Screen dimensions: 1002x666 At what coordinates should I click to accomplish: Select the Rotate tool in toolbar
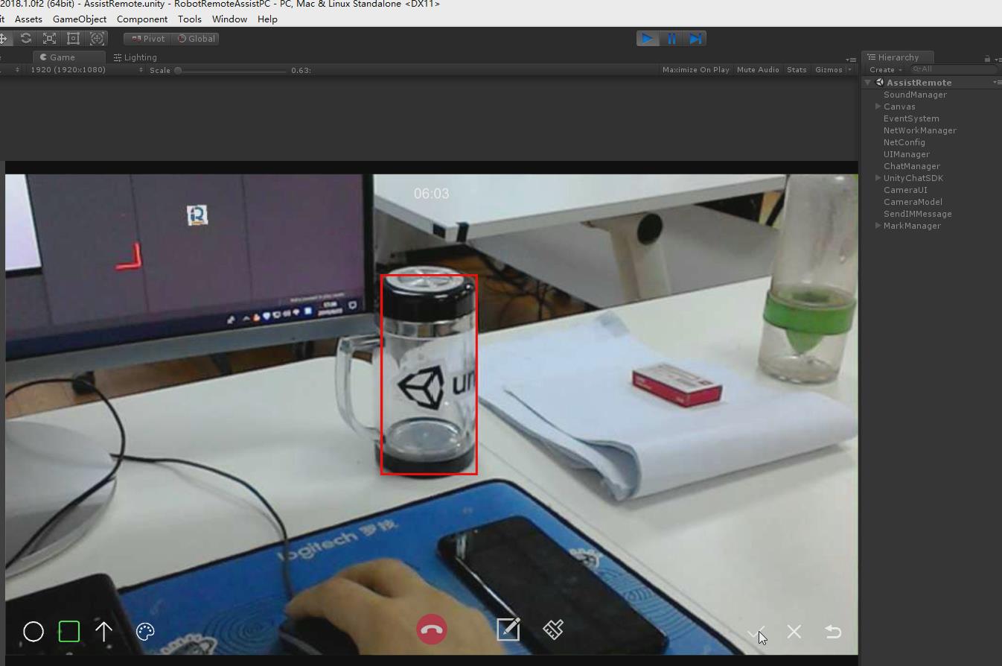click(x=26, y=38)
